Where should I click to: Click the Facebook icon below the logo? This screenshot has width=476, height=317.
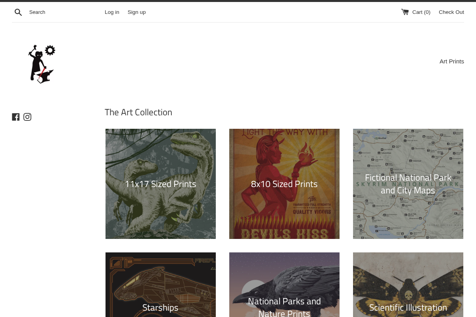coord(16,116)
